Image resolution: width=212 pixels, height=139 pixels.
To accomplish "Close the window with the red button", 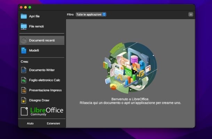I will coord(21,7).
